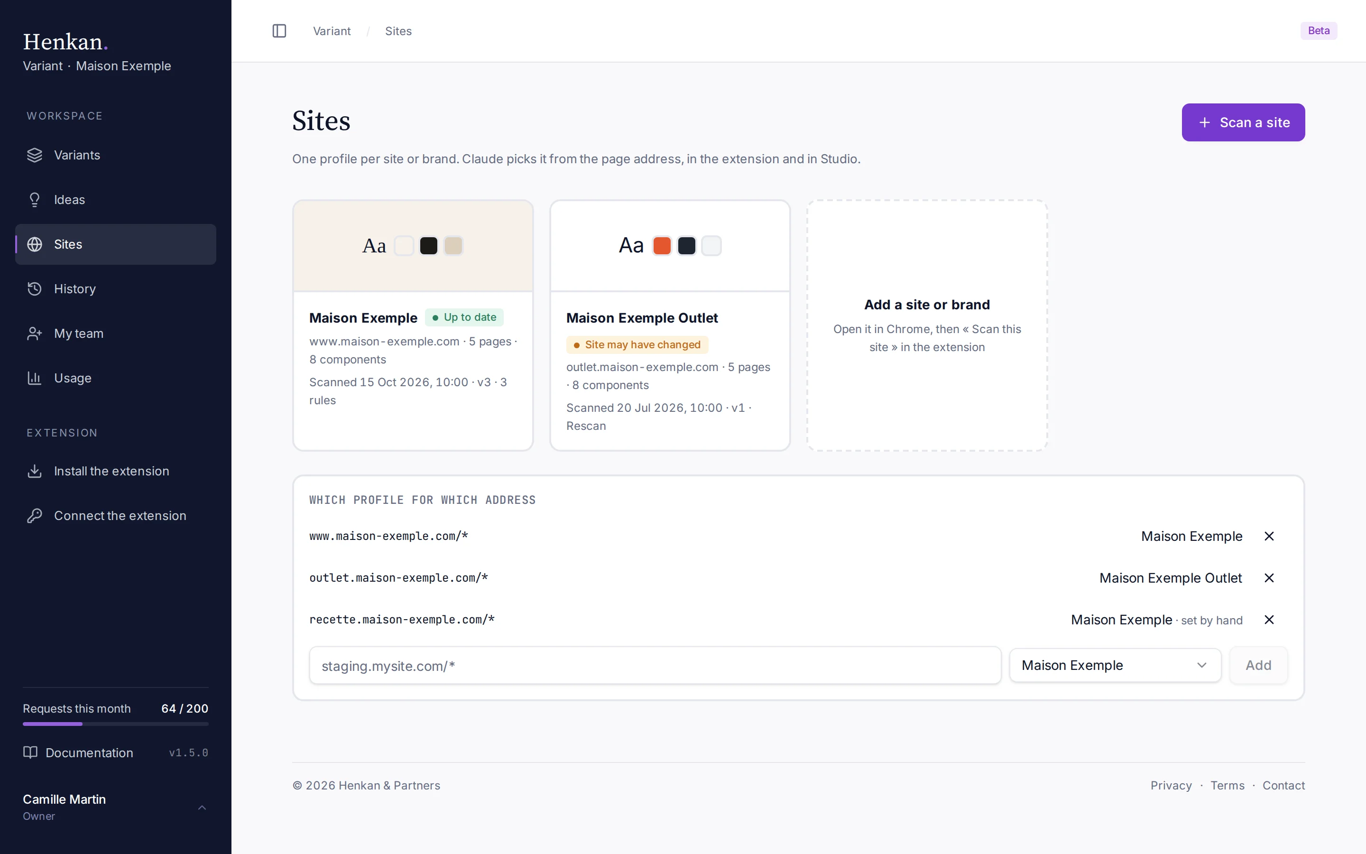Click the Documentation book icon
The width and height of the screenshot is (1366, 854).
click(x=30, y=752)
